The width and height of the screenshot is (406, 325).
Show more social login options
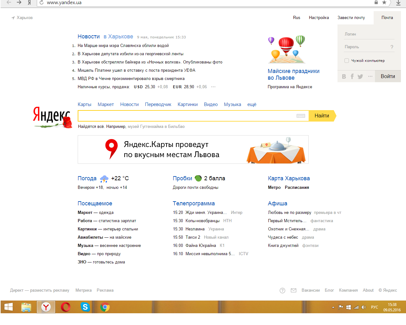tap(370, 76)
